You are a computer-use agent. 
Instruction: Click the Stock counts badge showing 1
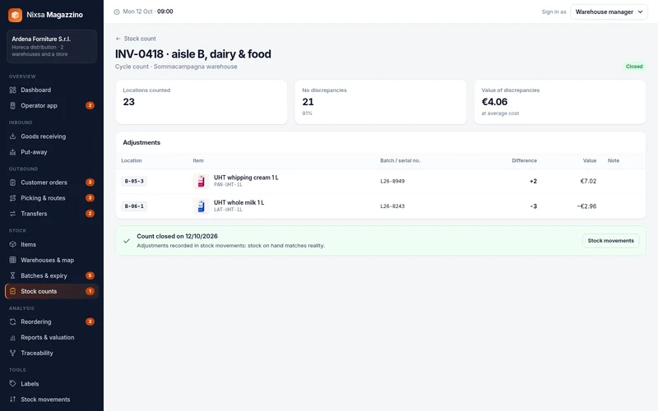[90, 291]
